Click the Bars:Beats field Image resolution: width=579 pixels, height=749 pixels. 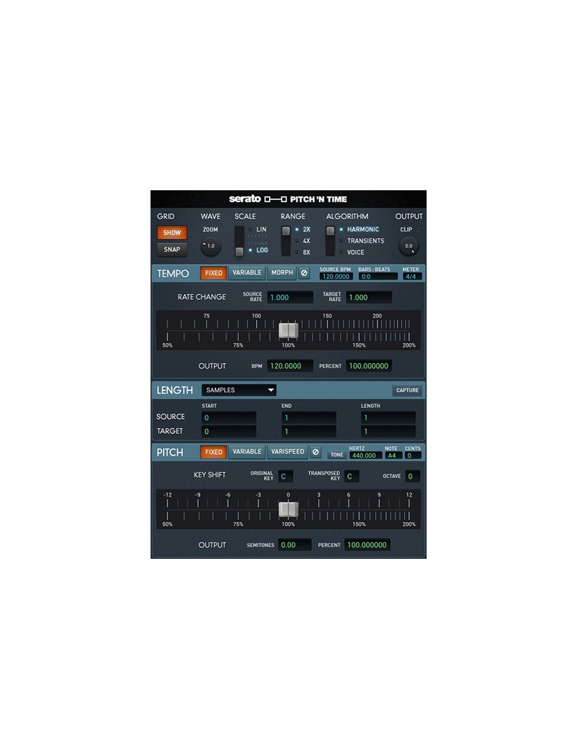pyautogui.click(x=378, y=277)
